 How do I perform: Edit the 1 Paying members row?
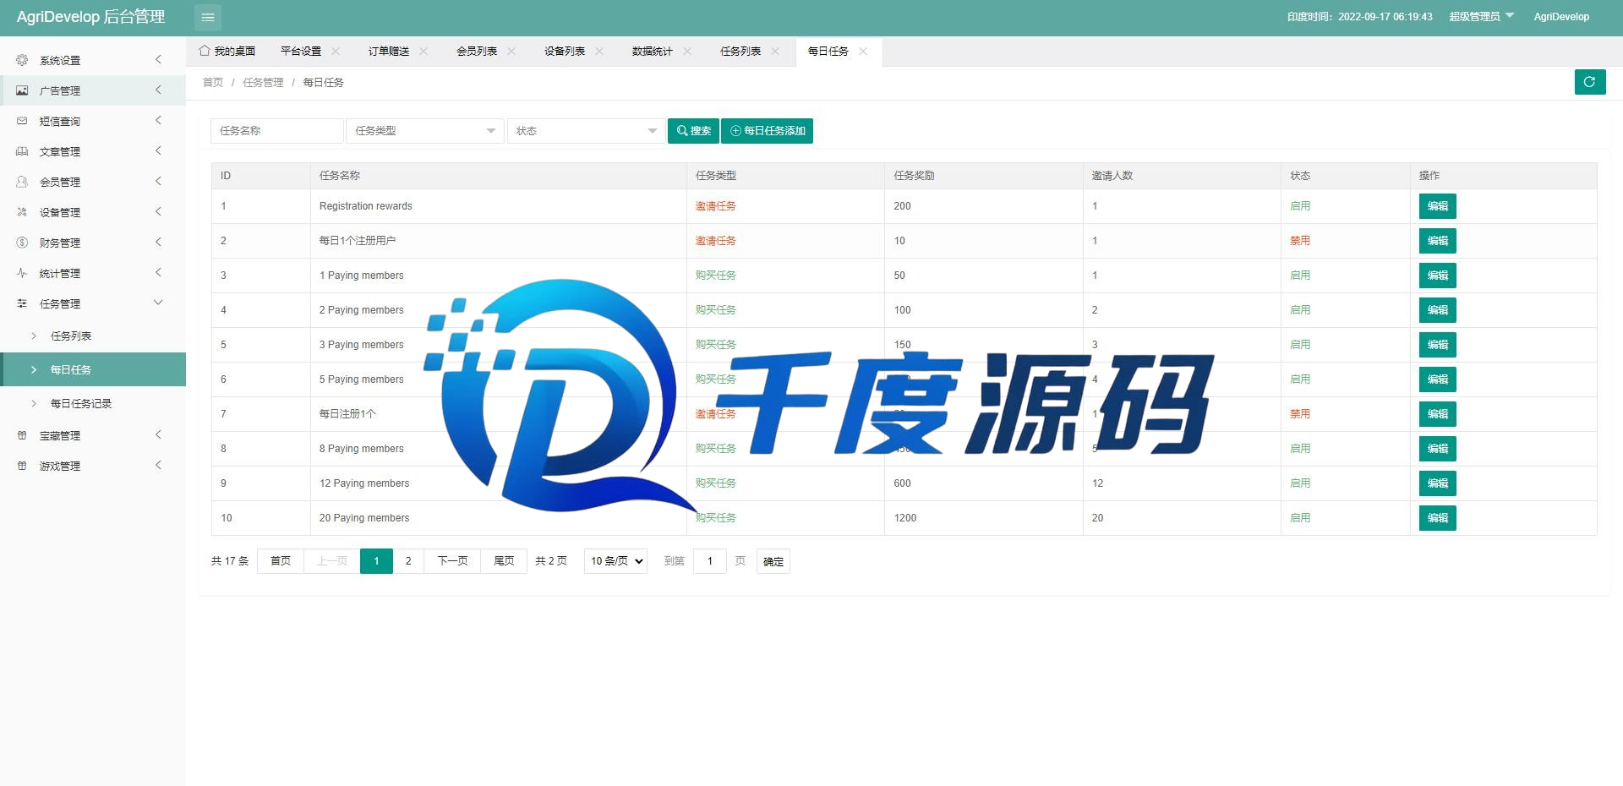point(1437,276)
